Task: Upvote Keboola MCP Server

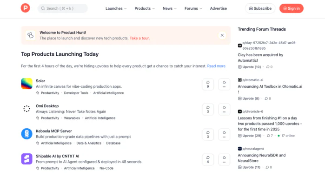Action: (224, 134)
